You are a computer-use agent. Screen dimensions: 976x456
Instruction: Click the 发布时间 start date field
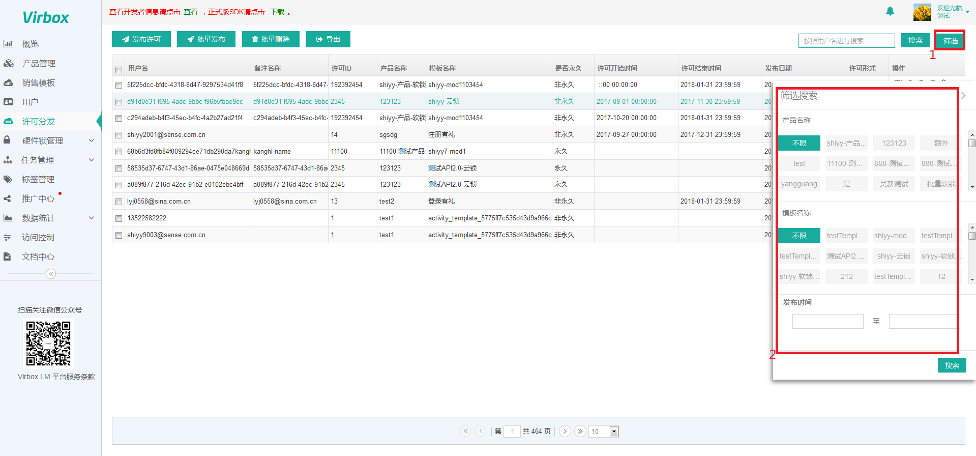[x=828, y=321]
